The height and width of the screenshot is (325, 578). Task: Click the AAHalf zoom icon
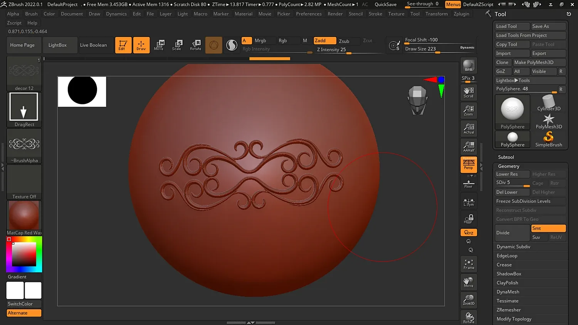469,147
